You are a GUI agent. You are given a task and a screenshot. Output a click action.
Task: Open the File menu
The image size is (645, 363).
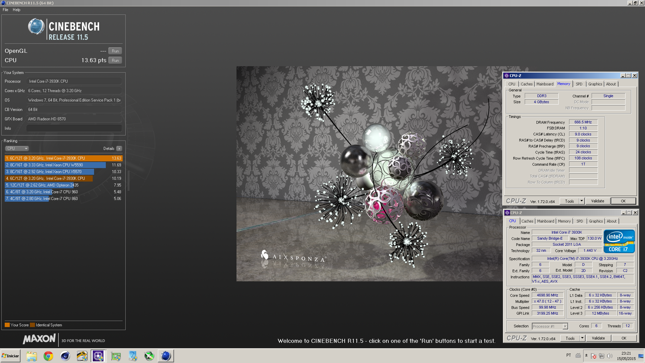pyautogui.click(x=5, y=10)
